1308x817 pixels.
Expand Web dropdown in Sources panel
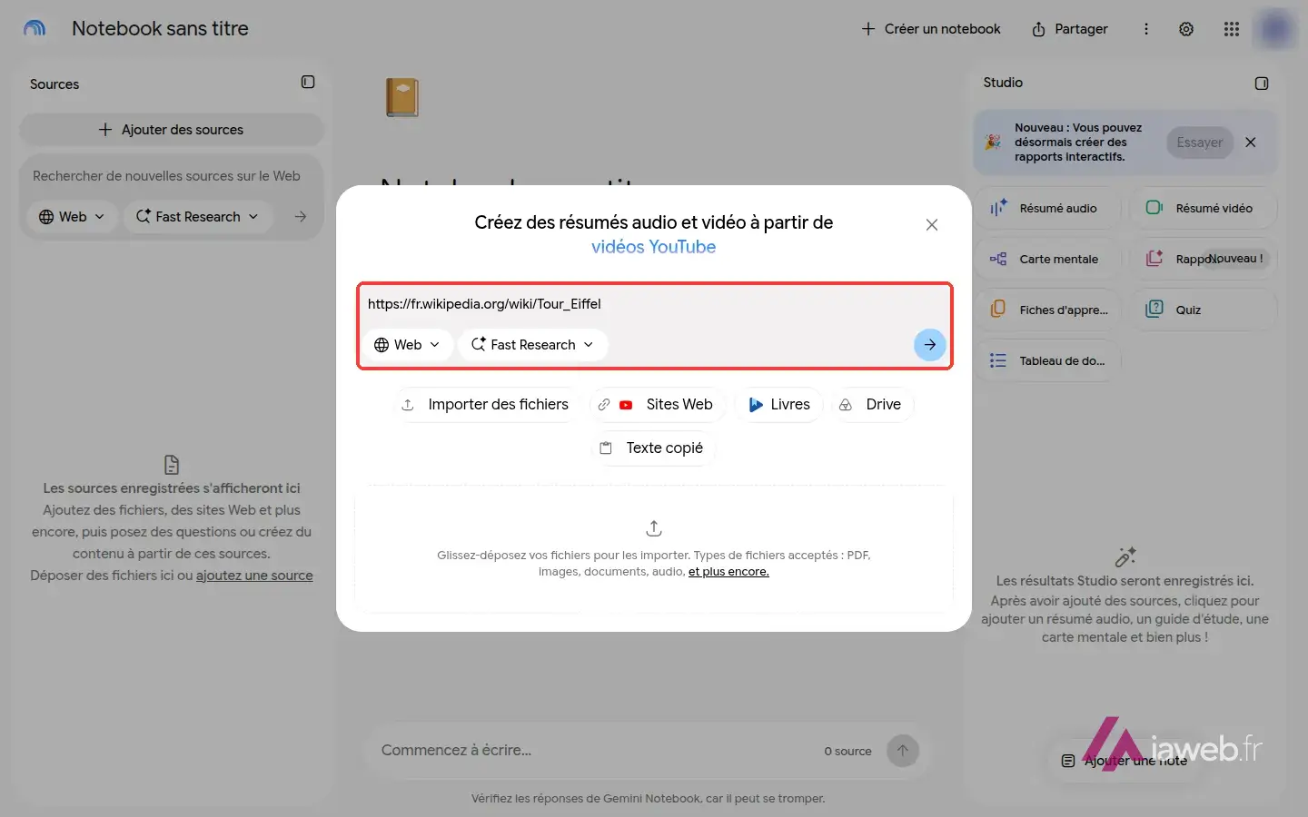pos(72,217)
